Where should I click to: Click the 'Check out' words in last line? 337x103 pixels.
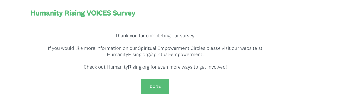(95, 67)
